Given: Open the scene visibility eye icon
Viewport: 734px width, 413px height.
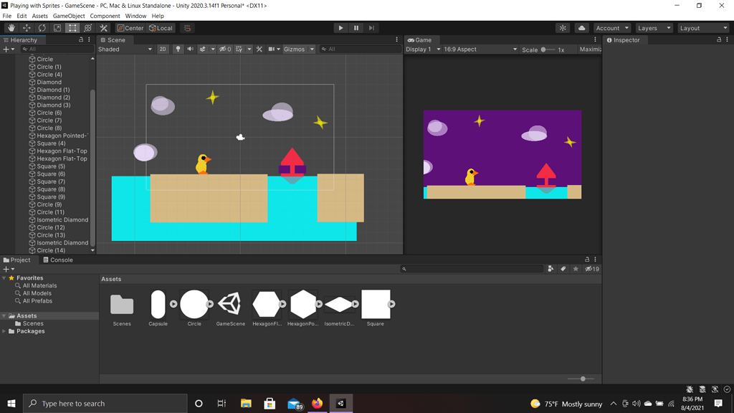Looking at the screenshot, I should [x=222, y=49].
